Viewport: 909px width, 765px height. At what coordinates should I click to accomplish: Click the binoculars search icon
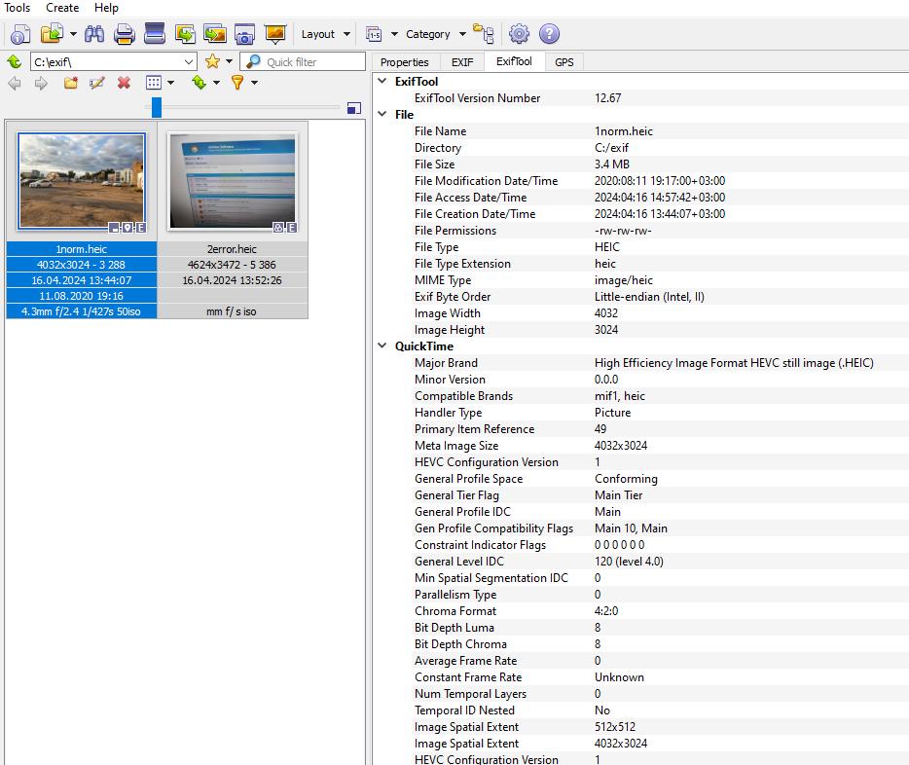[94, 34]
